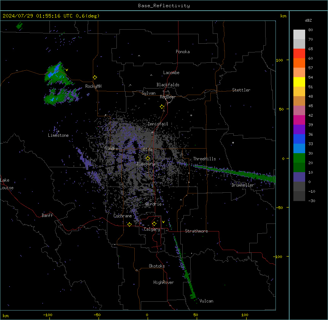
Task: Select the yellow V marker east of Calgary
Action: (163, 222)
